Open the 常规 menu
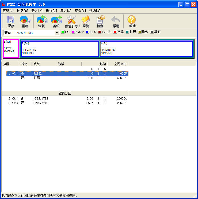Viewport: 198px width, 199px height. (8, 11)
